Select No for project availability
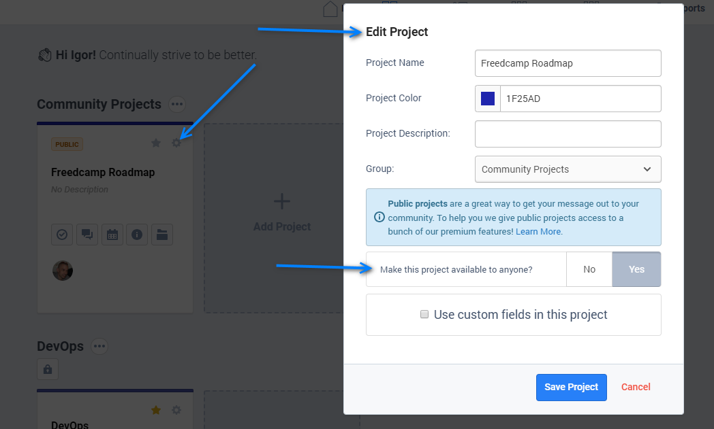The height and width of the screenshot is (429, 714). point(589,269)
